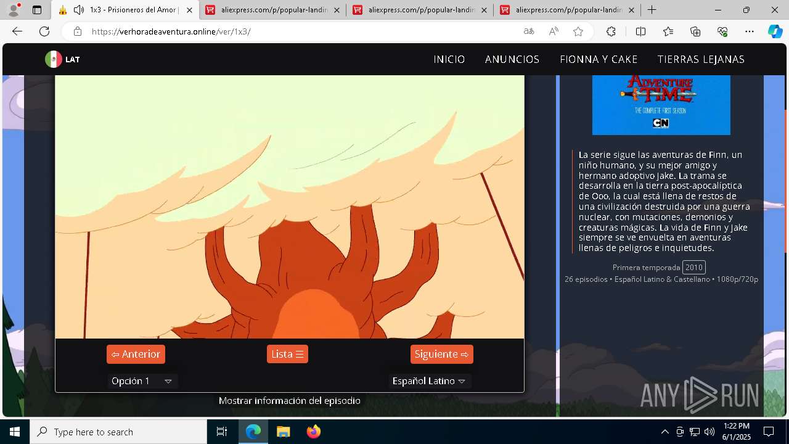Go to the Siguiente episode
789x444 pixels.
(442, 354)
